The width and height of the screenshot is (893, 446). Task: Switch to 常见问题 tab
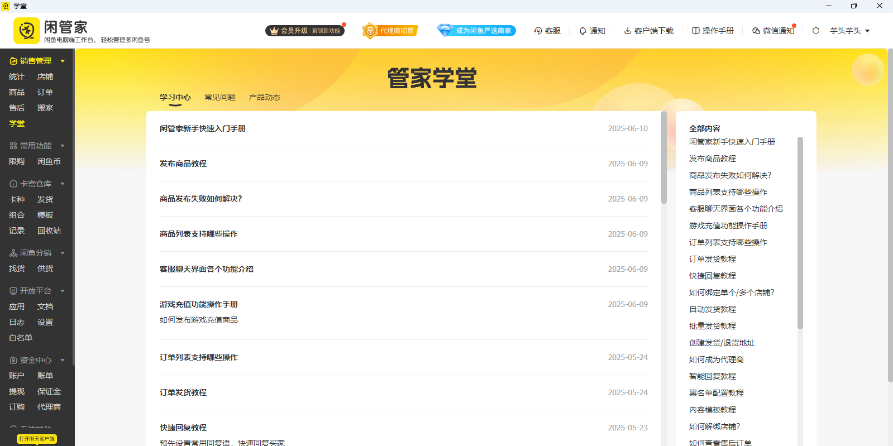[220, 97]
